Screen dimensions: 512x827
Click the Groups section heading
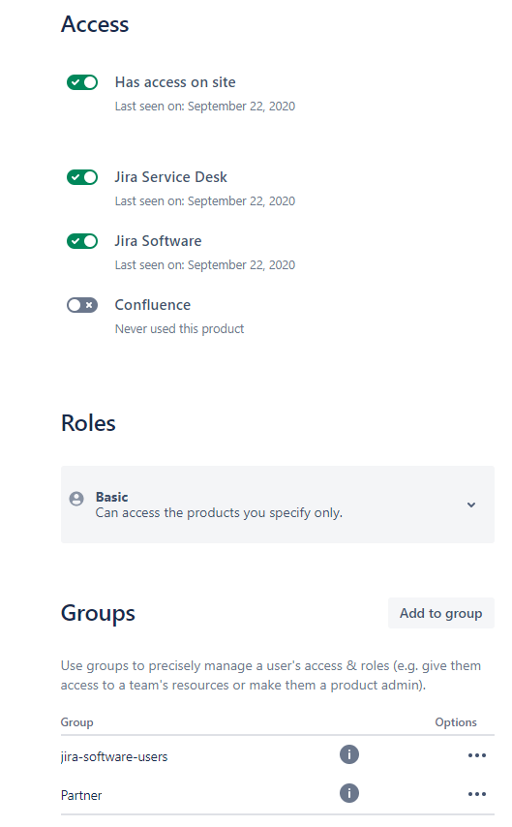(x=98, y=613)
